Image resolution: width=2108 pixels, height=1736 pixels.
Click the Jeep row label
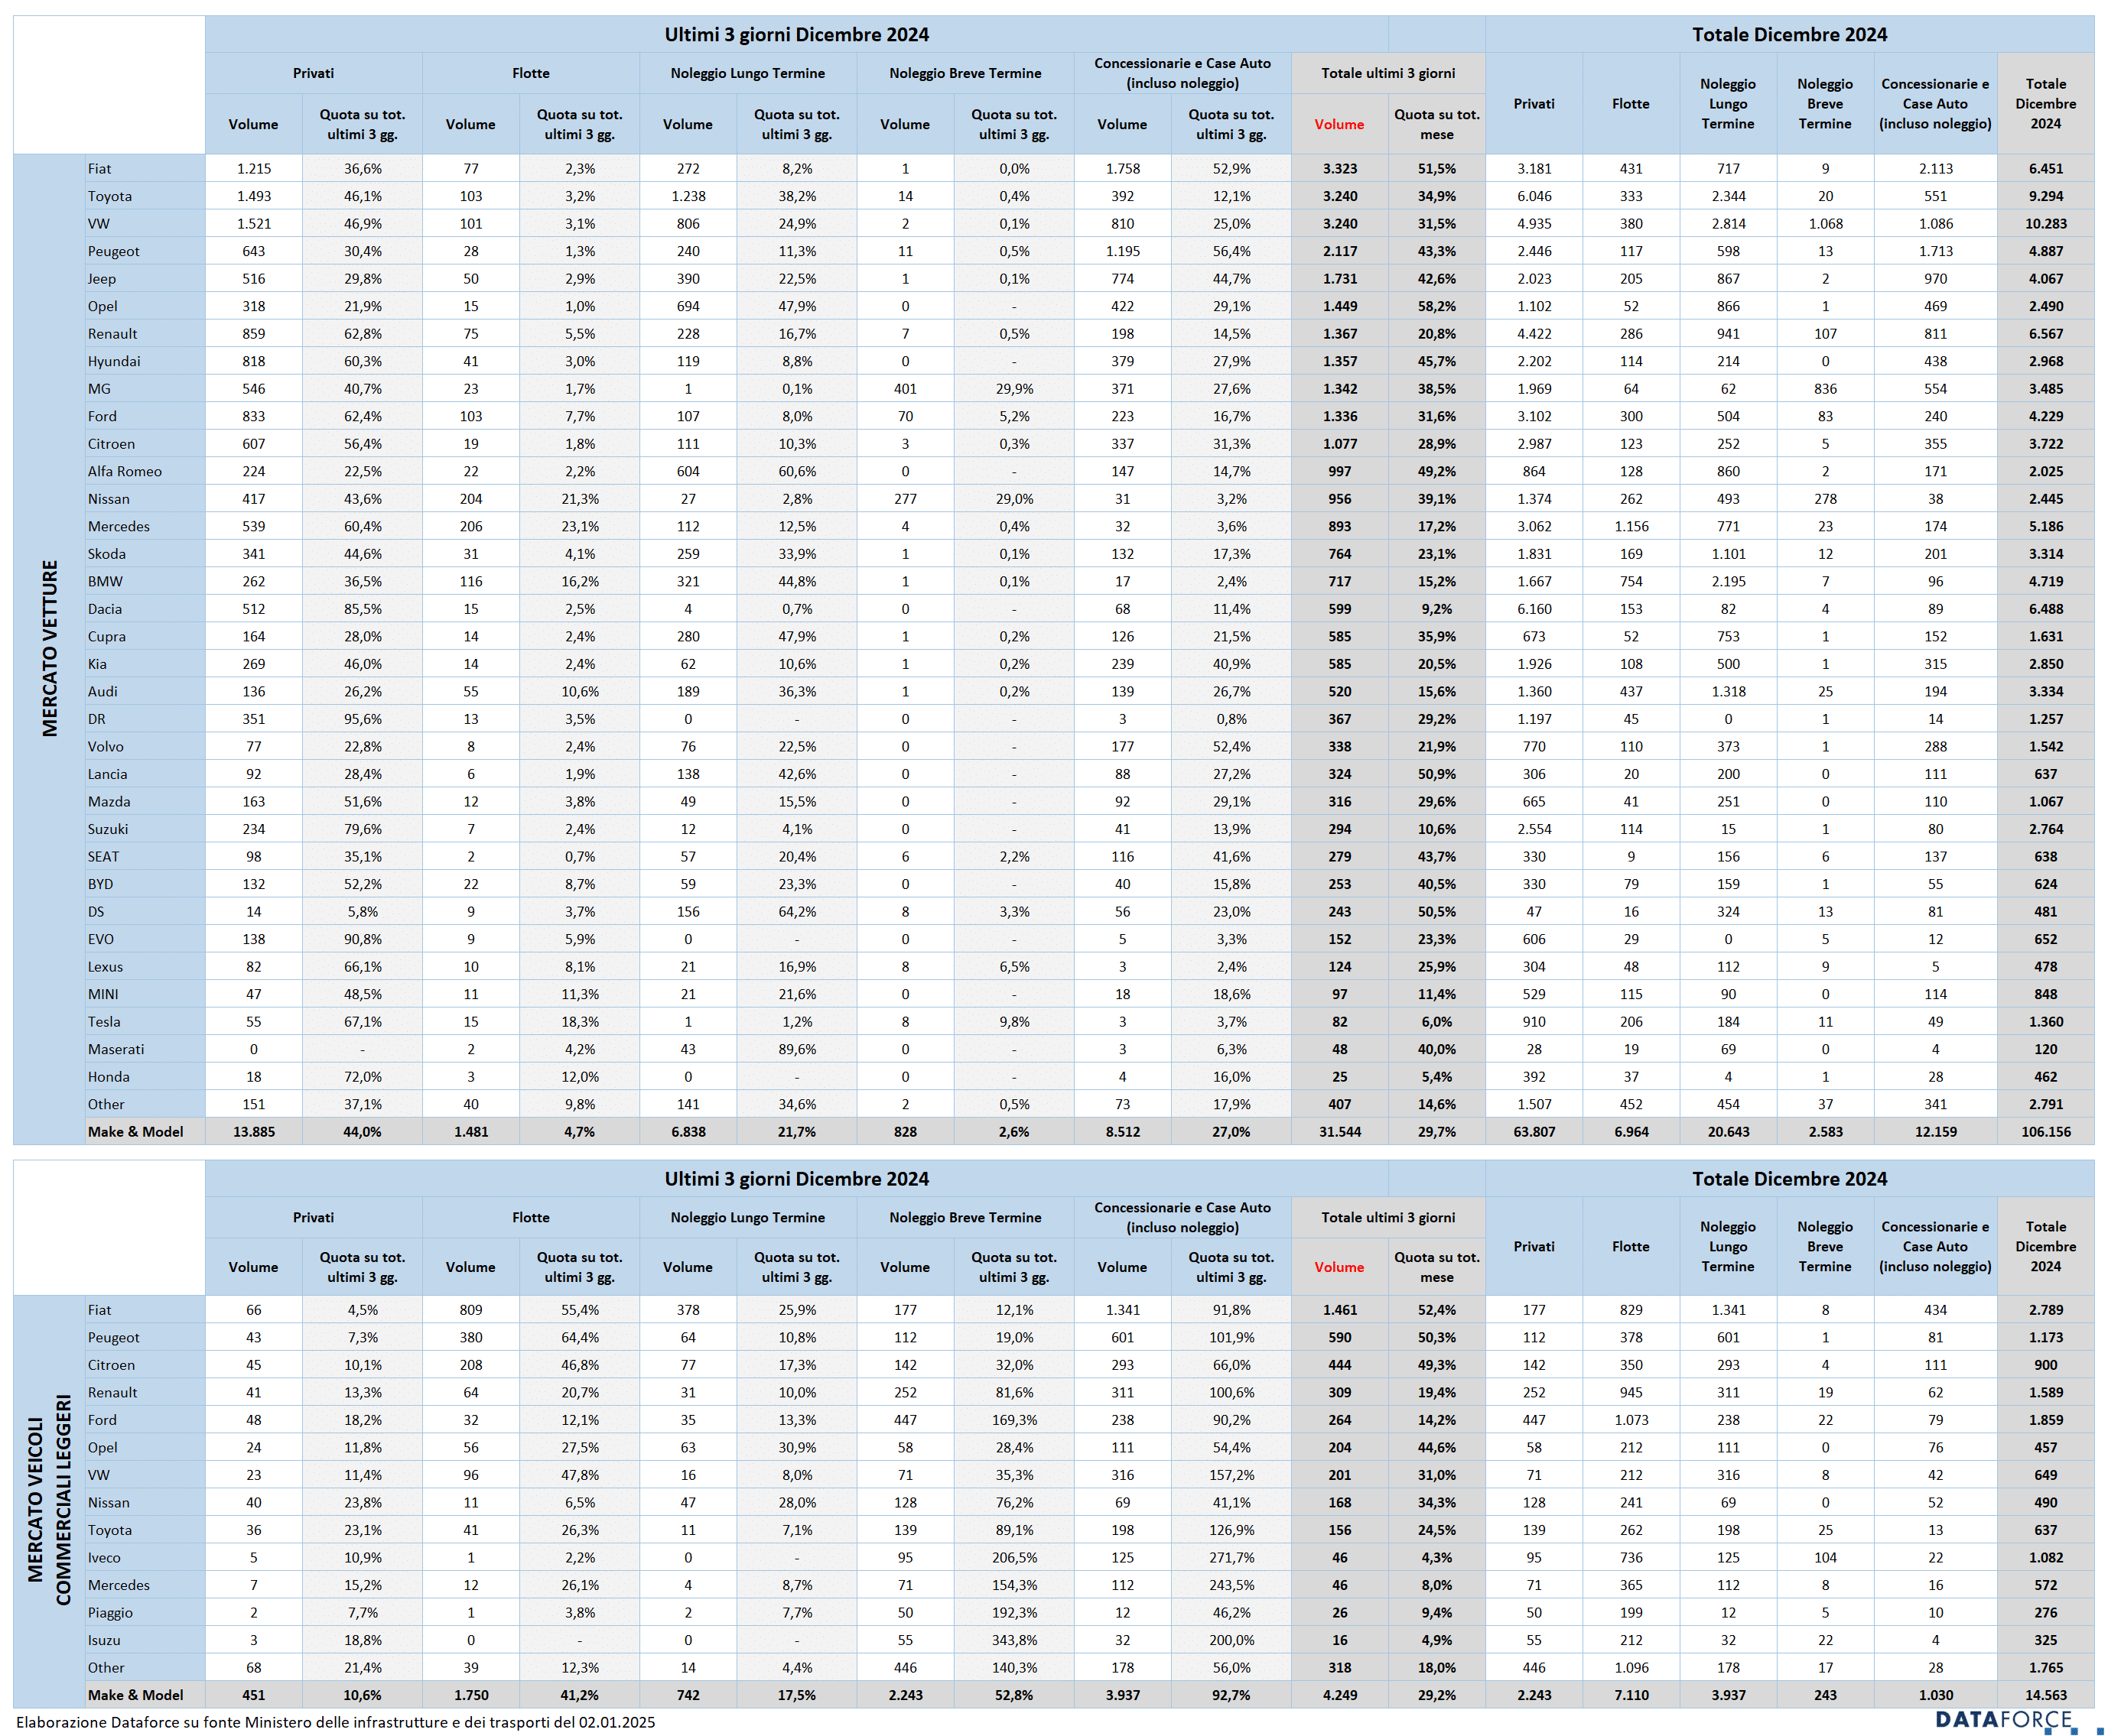point(102,279)
